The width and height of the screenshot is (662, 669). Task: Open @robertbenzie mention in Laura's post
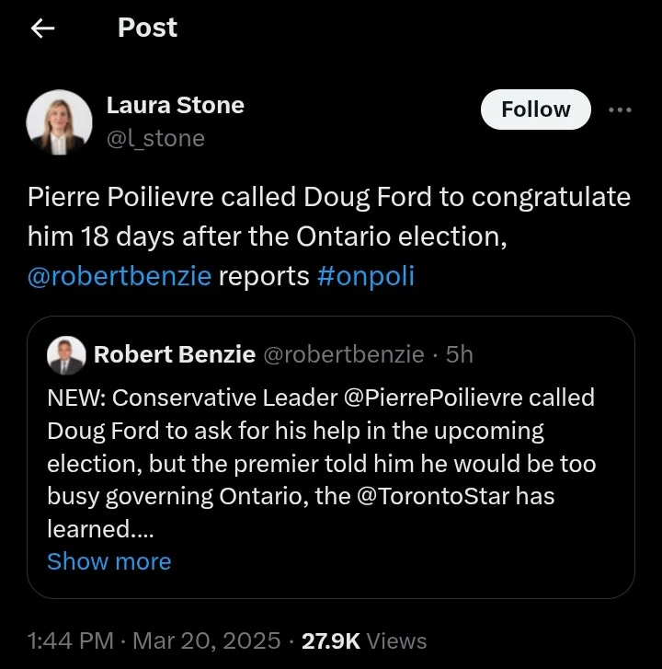pos(119,276)
